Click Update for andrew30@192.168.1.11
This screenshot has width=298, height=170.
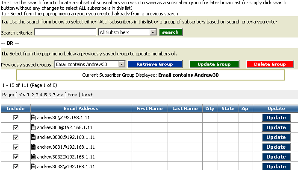276,118
